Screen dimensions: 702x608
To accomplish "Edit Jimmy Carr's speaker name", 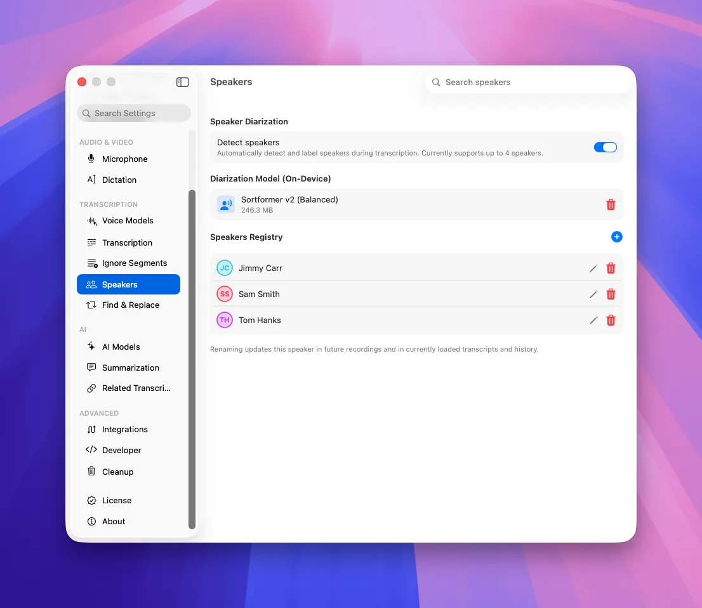I will (593, 268).
